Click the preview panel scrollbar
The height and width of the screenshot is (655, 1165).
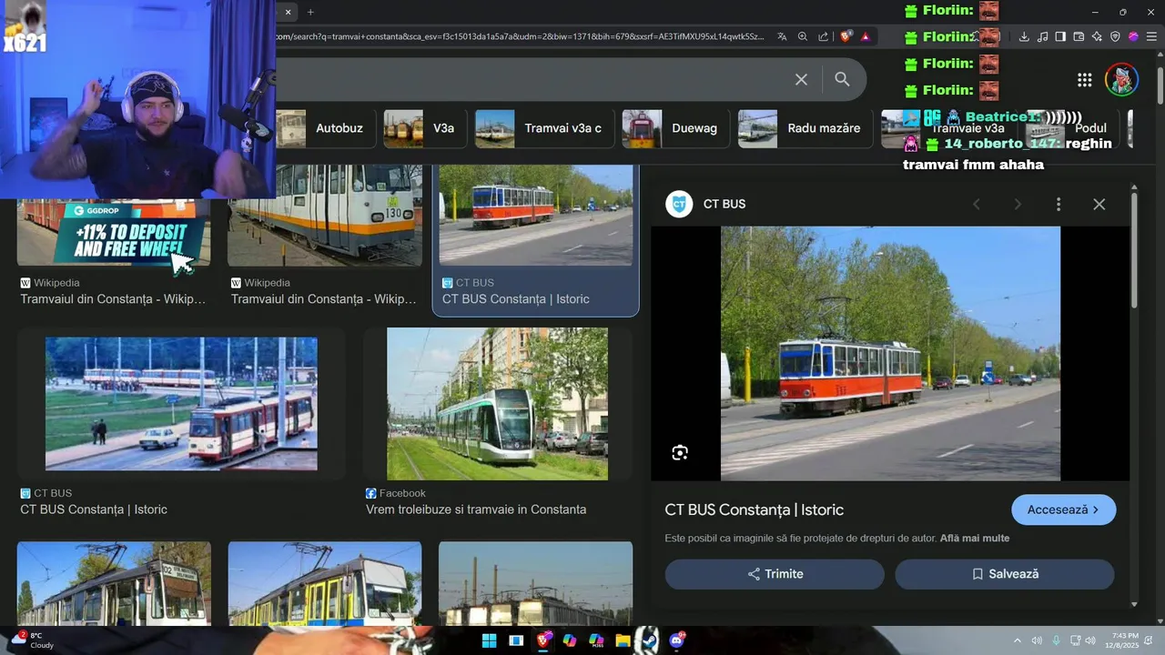tap(1134, 250)
